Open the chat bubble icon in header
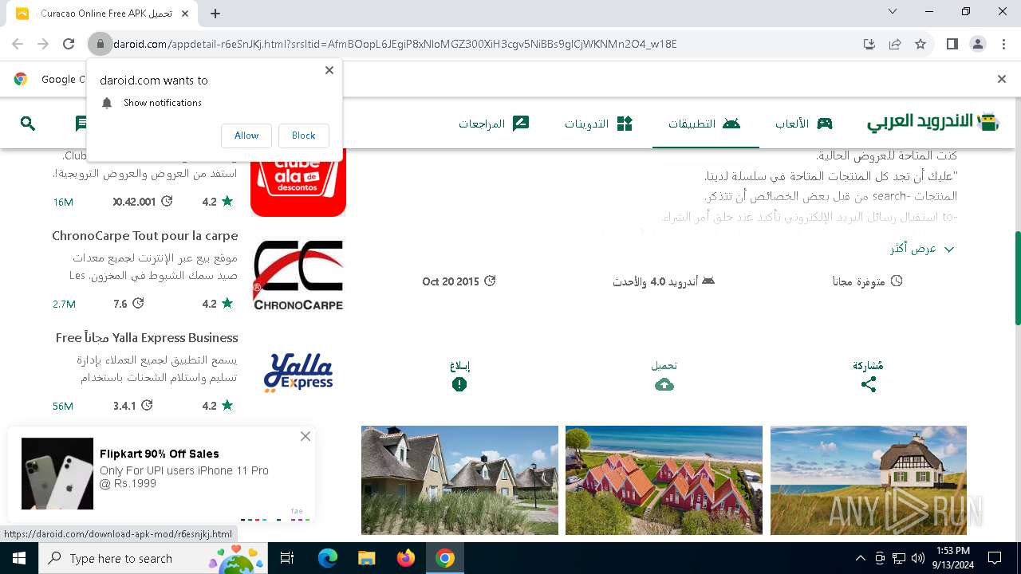Screen dimensions: 1021x574 tap(81, 124)
